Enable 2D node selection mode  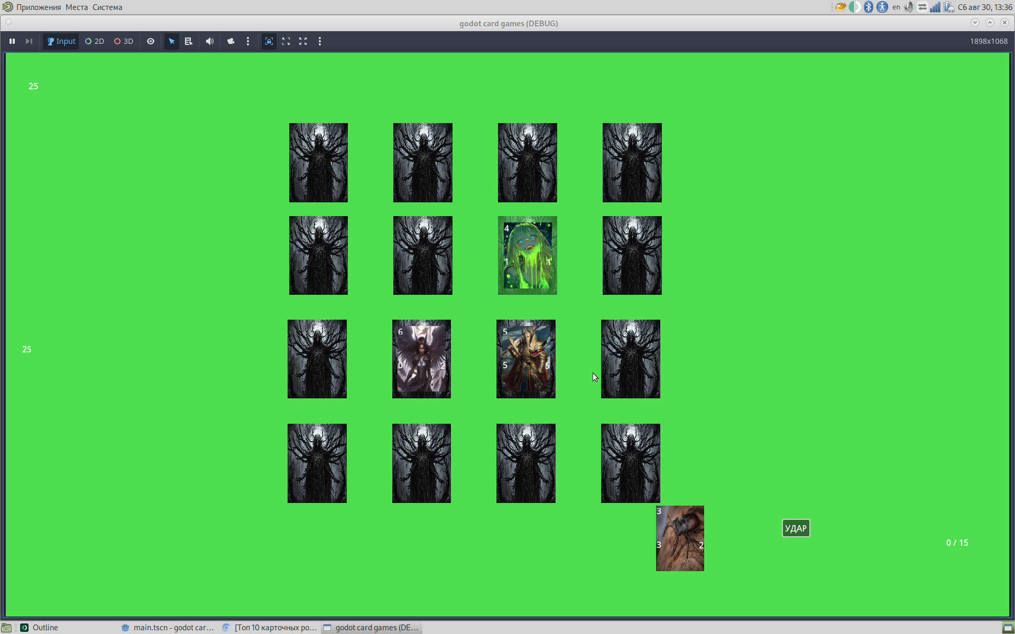[x=95, y=41]
